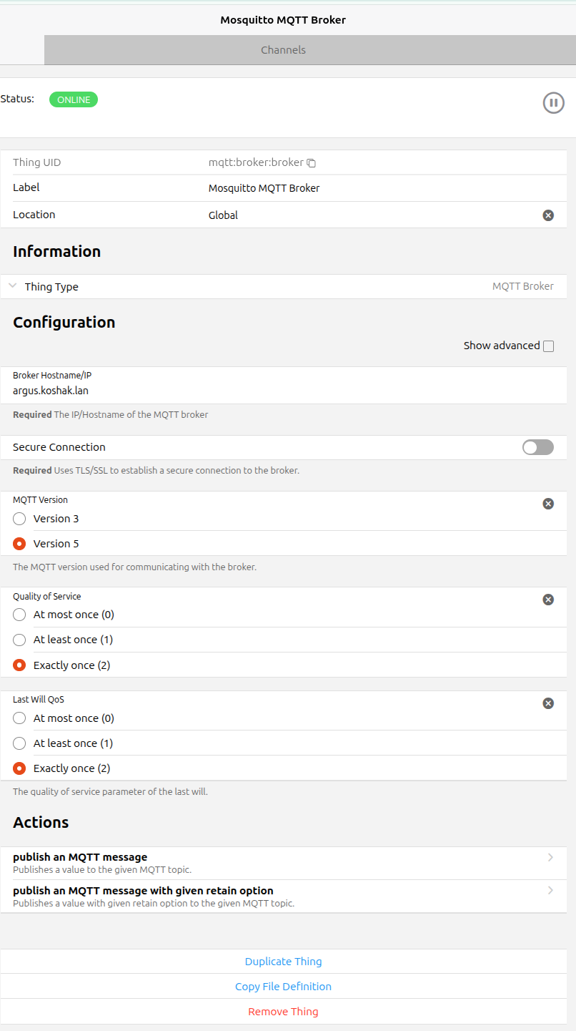Clear the Last Will QoS selection
576x1031 pixels.
[x=548, y=703]
